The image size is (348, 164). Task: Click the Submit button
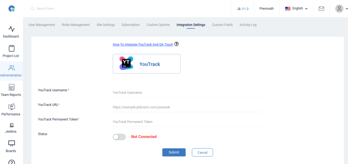tap(174, 152)
